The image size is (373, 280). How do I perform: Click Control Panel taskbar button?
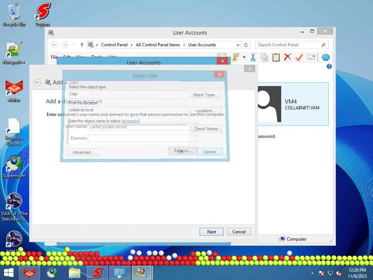click(119, 273)
